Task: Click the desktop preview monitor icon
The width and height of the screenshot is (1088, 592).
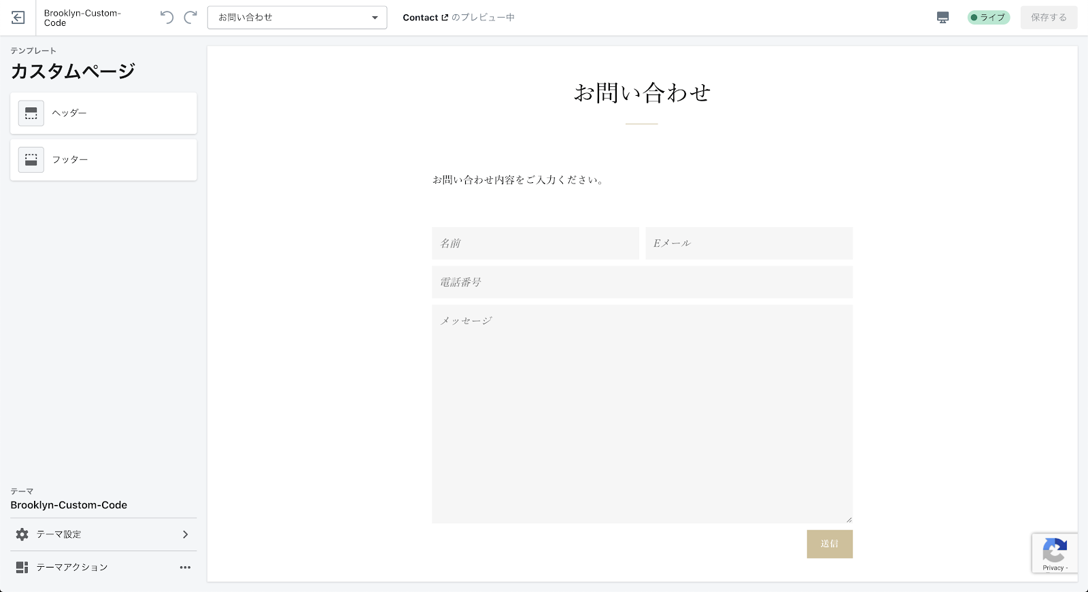Action: 942,18
